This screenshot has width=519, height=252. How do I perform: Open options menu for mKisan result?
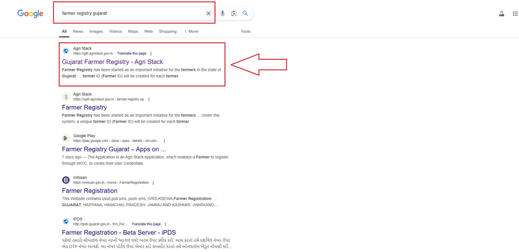[153, 183]
